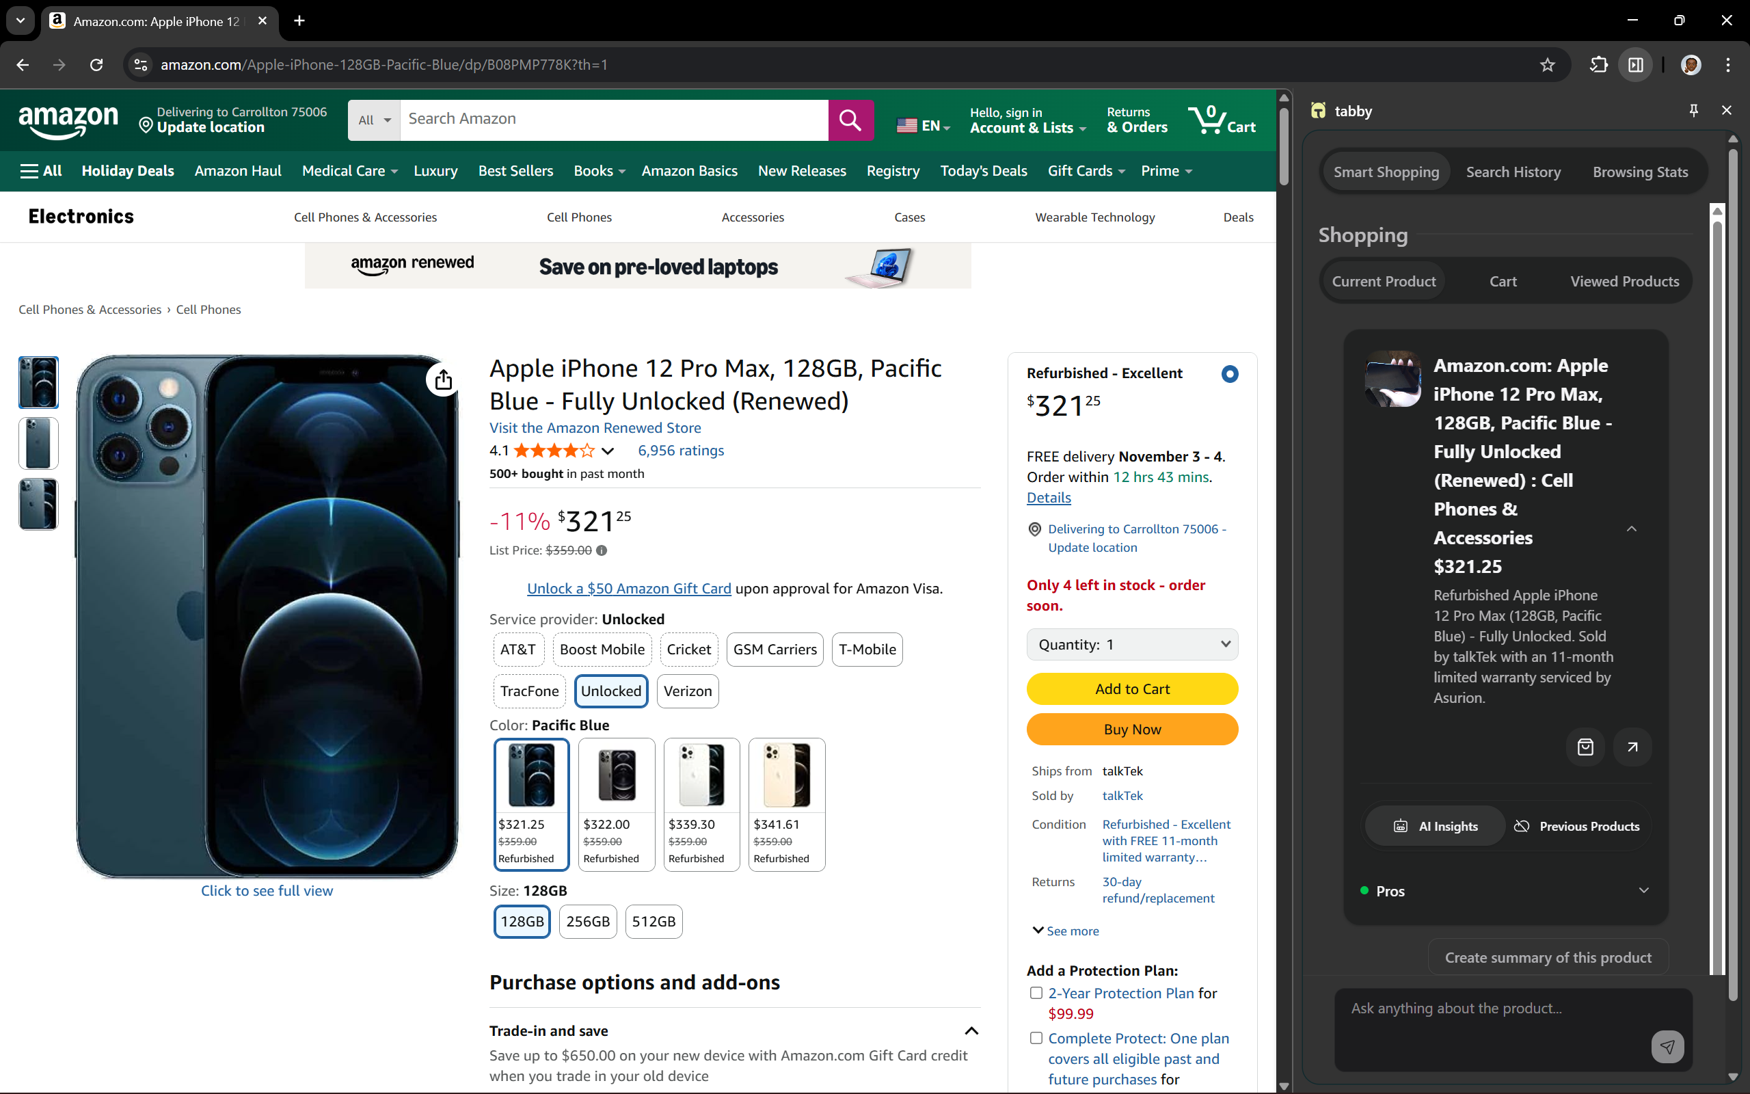Collapse the Trade-in and save section
The width and height of the screenshot is (1750, 1094).
[x=971, y=1030]
